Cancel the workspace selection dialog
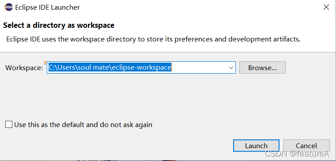336x161 pixels. coord(306,146)
